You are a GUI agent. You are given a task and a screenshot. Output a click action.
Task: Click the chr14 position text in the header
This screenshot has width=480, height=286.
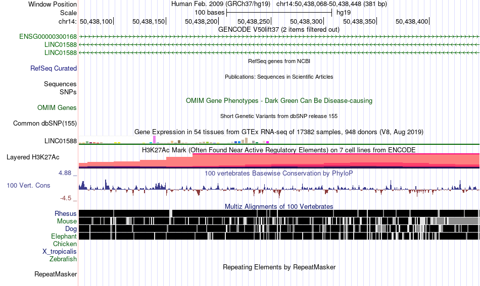pyautogui.click(x=331, y=4)
